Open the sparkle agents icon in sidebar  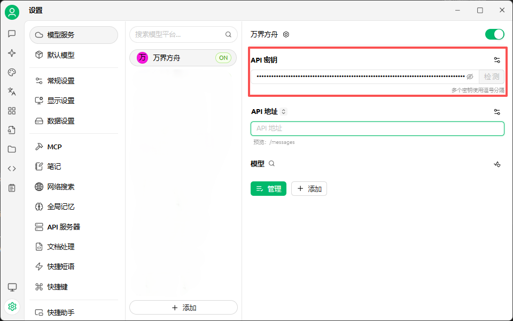tap(12, 53)
